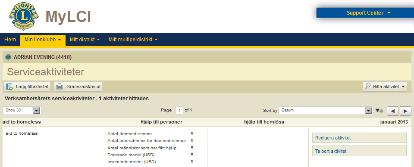Click the page number input field
The width and height of the screenshot is (414, 167).
pos(179,110)
